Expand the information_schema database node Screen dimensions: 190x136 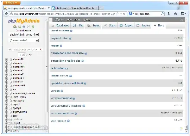pos(7,93)
